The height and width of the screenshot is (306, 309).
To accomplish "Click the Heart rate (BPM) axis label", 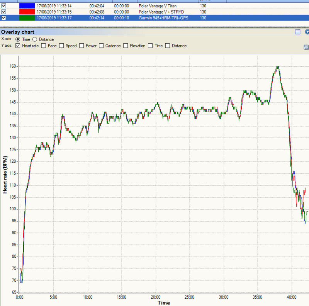I will (x=5, y=175).
